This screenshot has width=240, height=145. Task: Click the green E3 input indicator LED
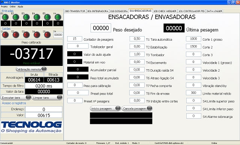point(26,17)
